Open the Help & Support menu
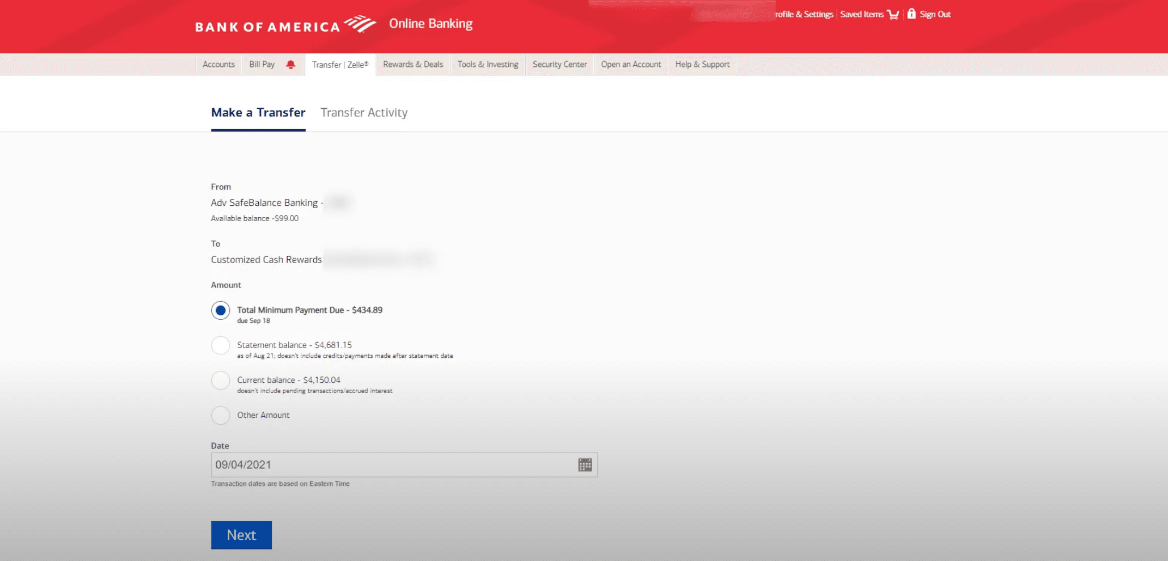 702,64
